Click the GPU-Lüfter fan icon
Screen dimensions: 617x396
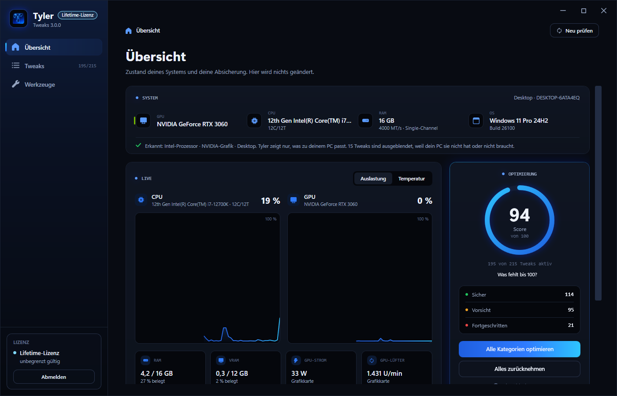(372, 360)
